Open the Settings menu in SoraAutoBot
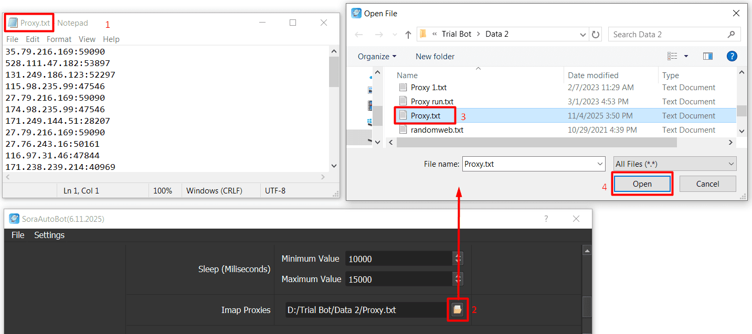The image size is (752, 334). (x=49, y=235)
